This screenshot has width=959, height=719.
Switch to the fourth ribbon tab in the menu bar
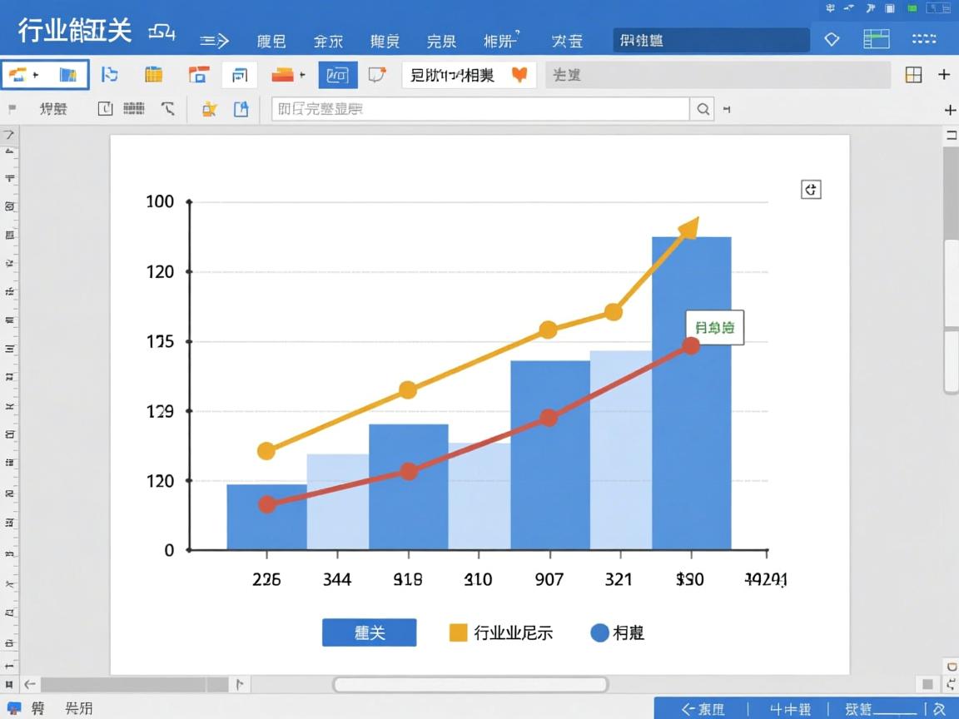(x=441, y=39)
